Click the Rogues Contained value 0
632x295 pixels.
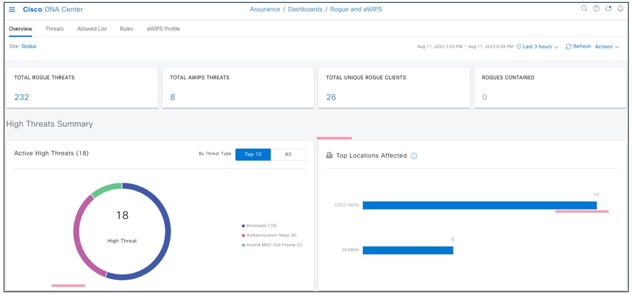pyautogui.click(x=484, y=97)
